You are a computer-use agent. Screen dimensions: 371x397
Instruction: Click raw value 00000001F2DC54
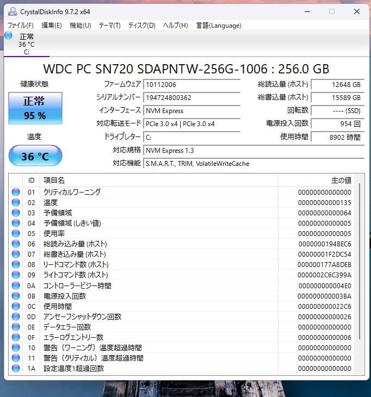point(325,254)
